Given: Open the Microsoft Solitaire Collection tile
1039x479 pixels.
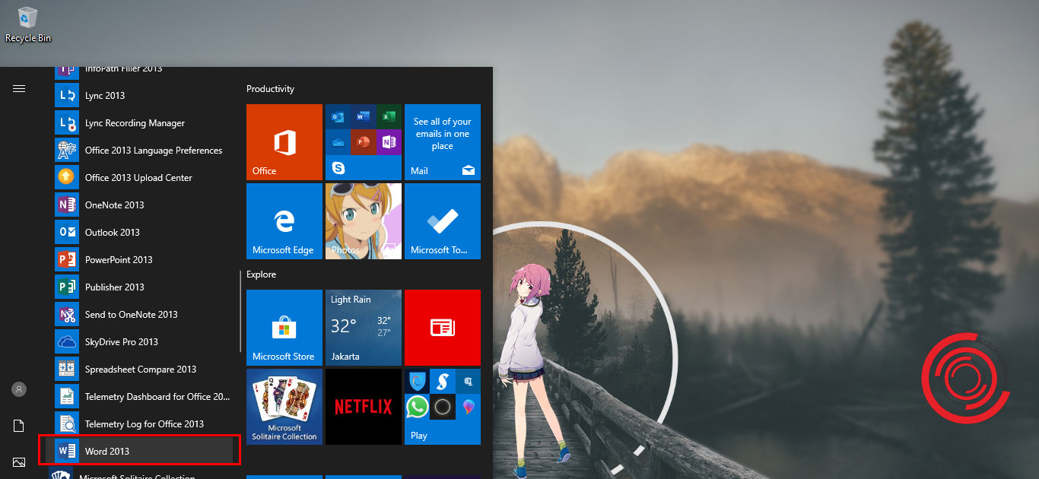Looking at the screenshot, I should coord(284,407).
